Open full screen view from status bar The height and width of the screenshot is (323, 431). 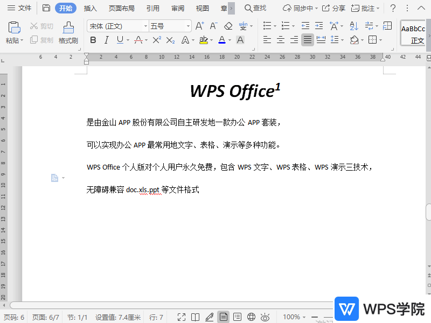pyautogui.click(x=182, y=317)
